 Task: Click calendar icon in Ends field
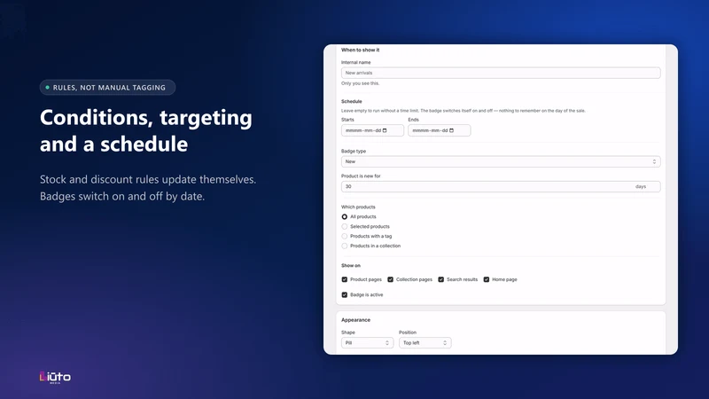451,130
